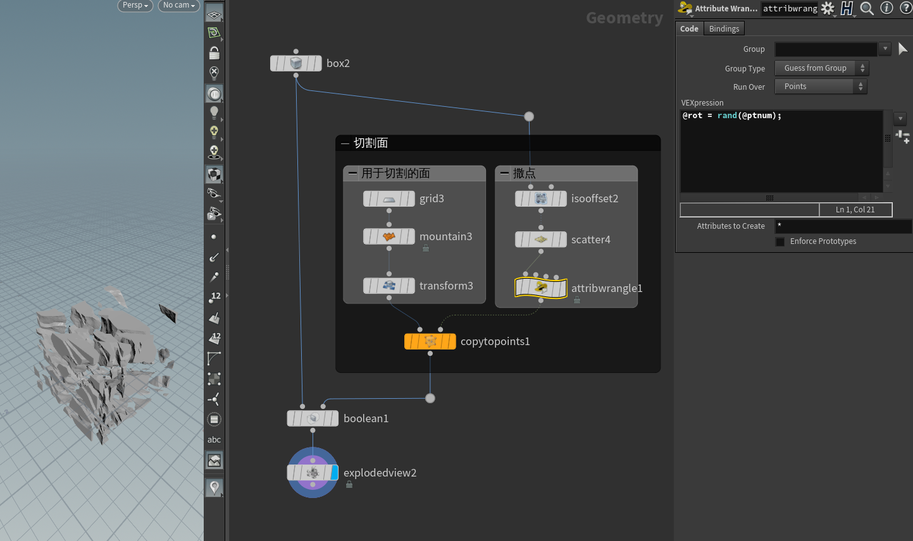Click the VEXpression editor scroll down arrow
Viewport: 913px width, 541px height.
pos(888,186)
